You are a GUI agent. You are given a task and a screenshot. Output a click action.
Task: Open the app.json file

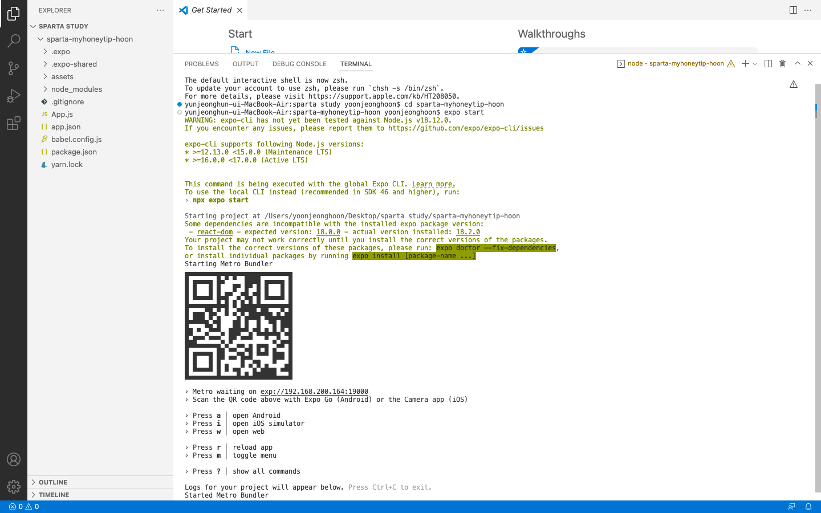[100, 127]
